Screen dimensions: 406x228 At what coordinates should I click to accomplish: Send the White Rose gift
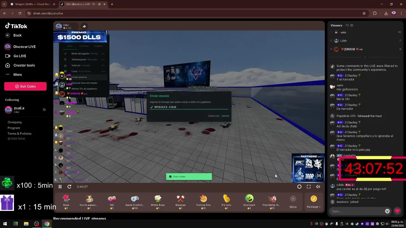[158, 202]
